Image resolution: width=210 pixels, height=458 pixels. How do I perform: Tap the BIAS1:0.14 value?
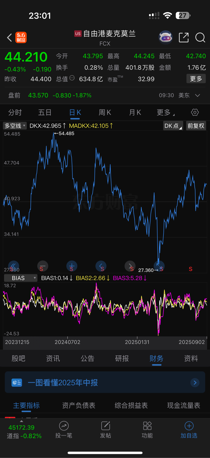(x=57, y=278)
